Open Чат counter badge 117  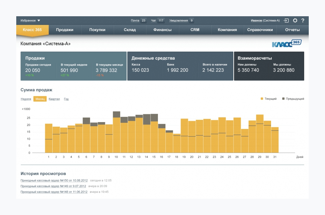(x=161, y=20)
